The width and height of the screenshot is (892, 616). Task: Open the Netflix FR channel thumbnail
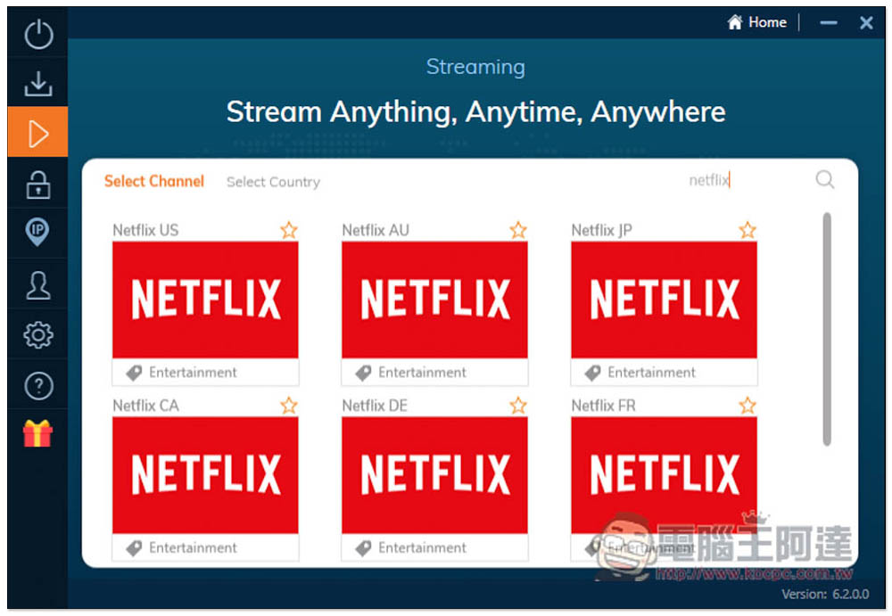tap(664, 475)
